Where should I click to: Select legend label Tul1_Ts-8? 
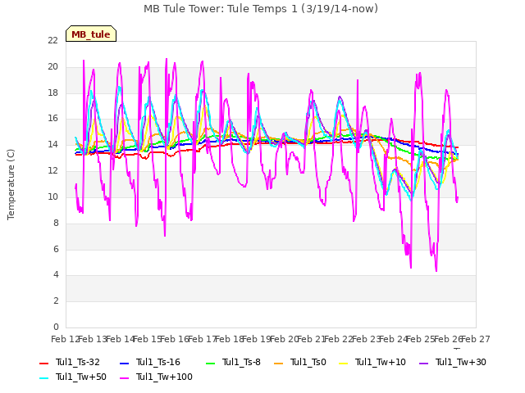click(241, 362)
